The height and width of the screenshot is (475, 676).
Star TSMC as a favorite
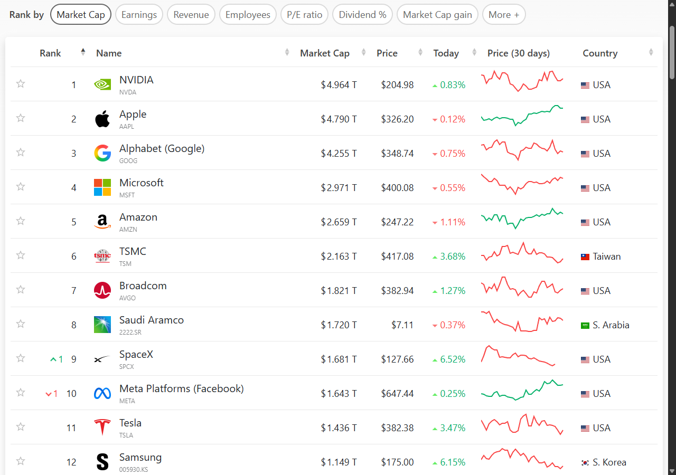click(21, 255)
